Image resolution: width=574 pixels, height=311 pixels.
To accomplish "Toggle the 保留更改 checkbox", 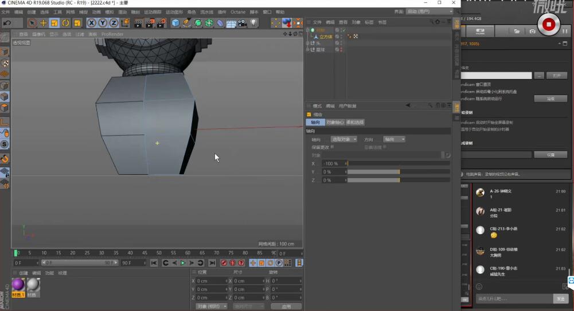I will coord(332,147).
